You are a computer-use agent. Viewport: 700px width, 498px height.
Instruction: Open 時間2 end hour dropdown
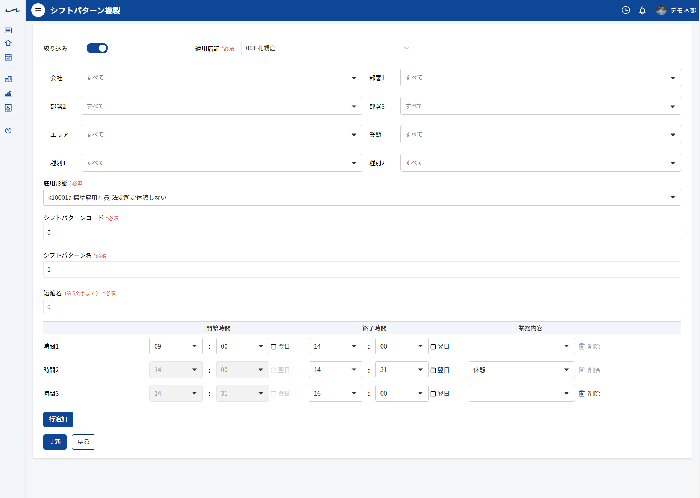[x=335, y=370]
